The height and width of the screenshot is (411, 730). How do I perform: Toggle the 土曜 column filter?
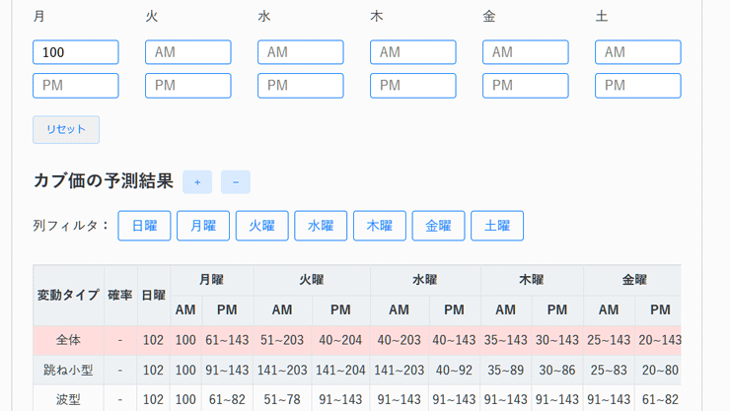pos(497,226)
